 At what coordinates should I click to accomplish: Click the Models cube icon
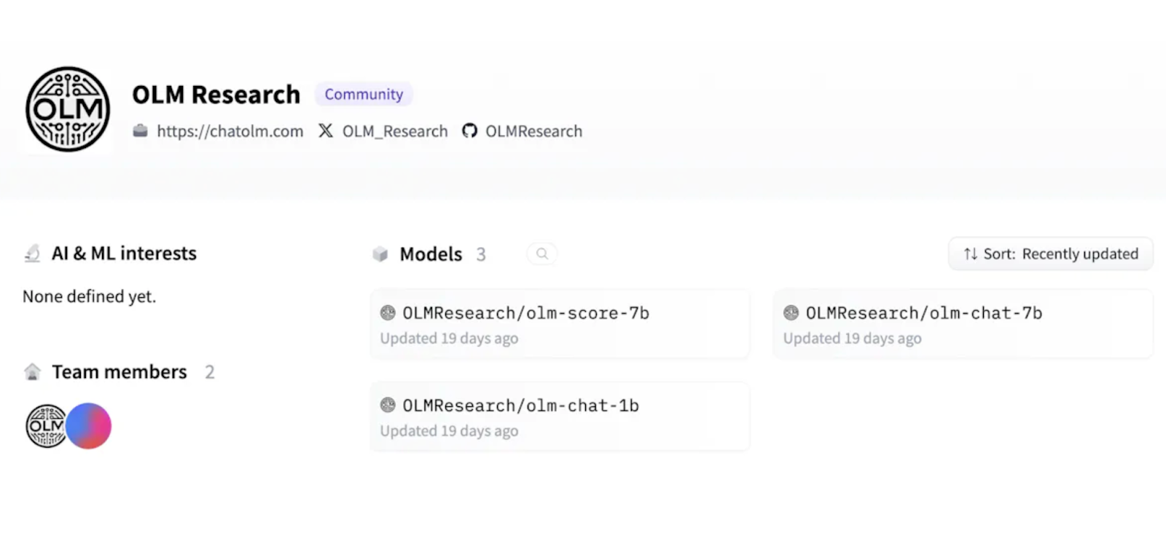coord(380,254)
